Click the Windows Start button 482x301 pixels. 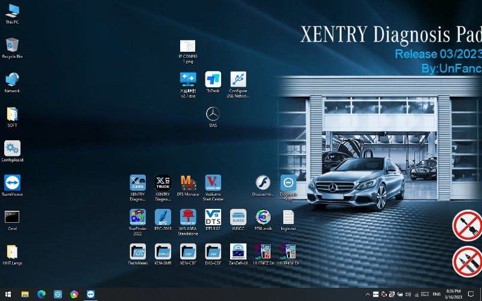click(8, 294)
